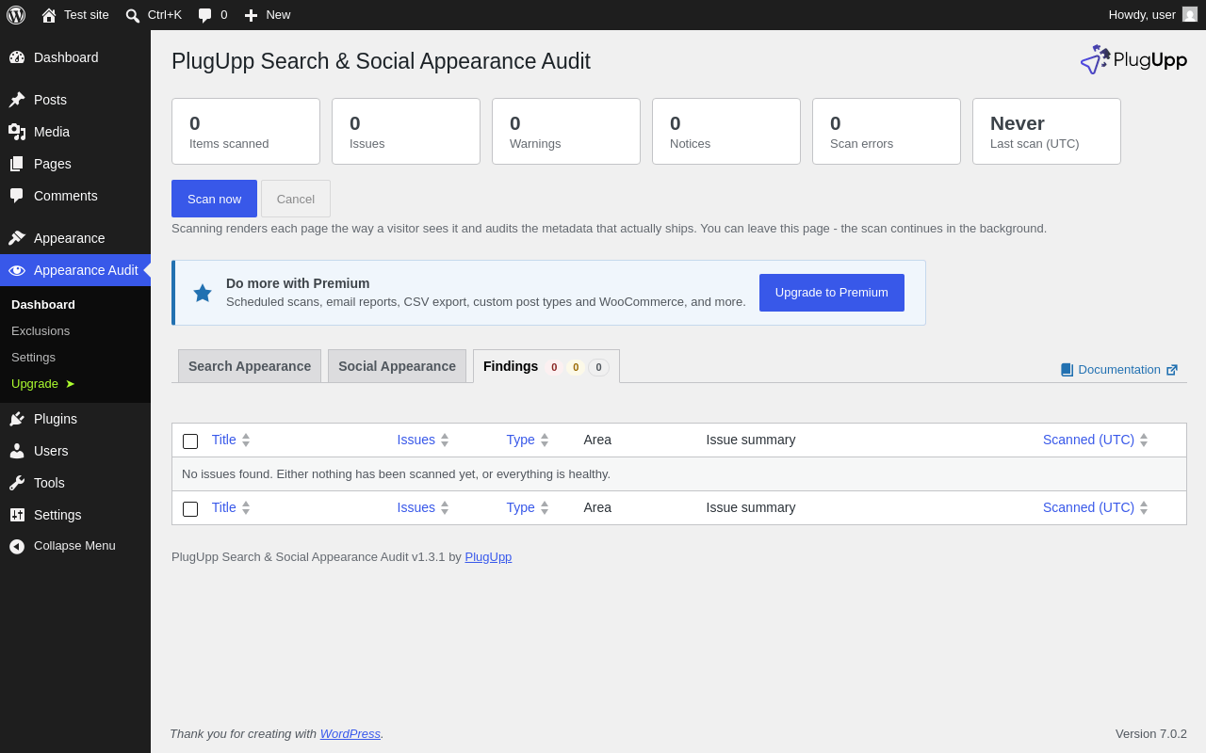Open the Ctrl+K search magnifier icon

pos(133,15)
